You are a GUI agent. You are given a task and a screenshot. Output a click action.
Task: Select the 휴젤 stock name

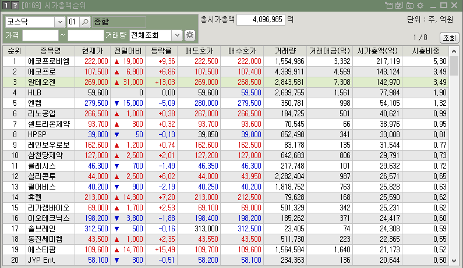[35, 198]
